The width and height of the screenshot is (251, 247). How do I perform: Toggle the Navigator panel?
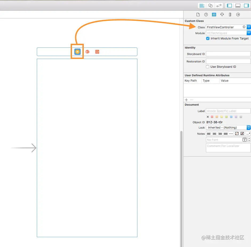[x=229, y=6]
